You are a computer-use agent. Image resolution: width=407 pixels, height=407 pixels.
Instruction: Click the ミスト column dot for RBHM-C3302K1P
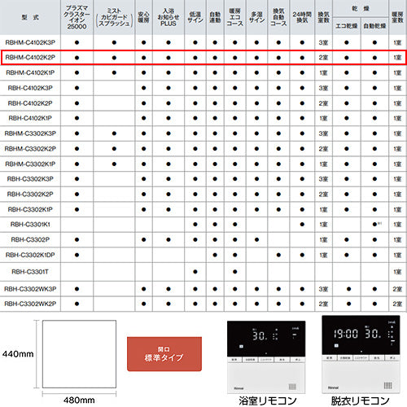[x=114, y=164]
